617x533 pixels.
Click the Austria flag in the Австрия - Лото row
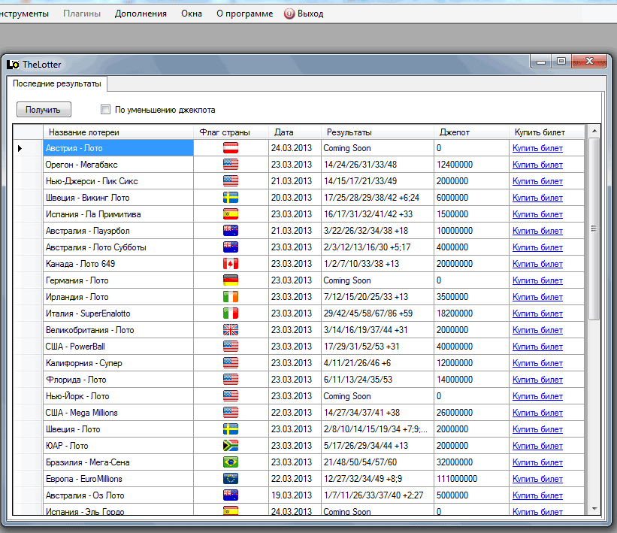[x=231, y=148]
